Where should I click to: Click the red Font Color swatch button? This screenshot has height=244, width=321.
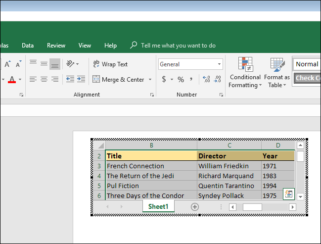coord(12,79)
